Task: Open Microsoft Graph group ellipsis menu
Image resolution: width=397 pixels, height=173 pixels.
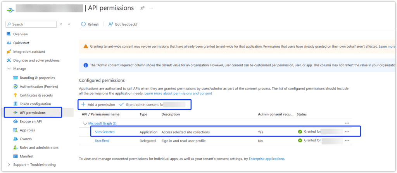Action: (347, 123)
